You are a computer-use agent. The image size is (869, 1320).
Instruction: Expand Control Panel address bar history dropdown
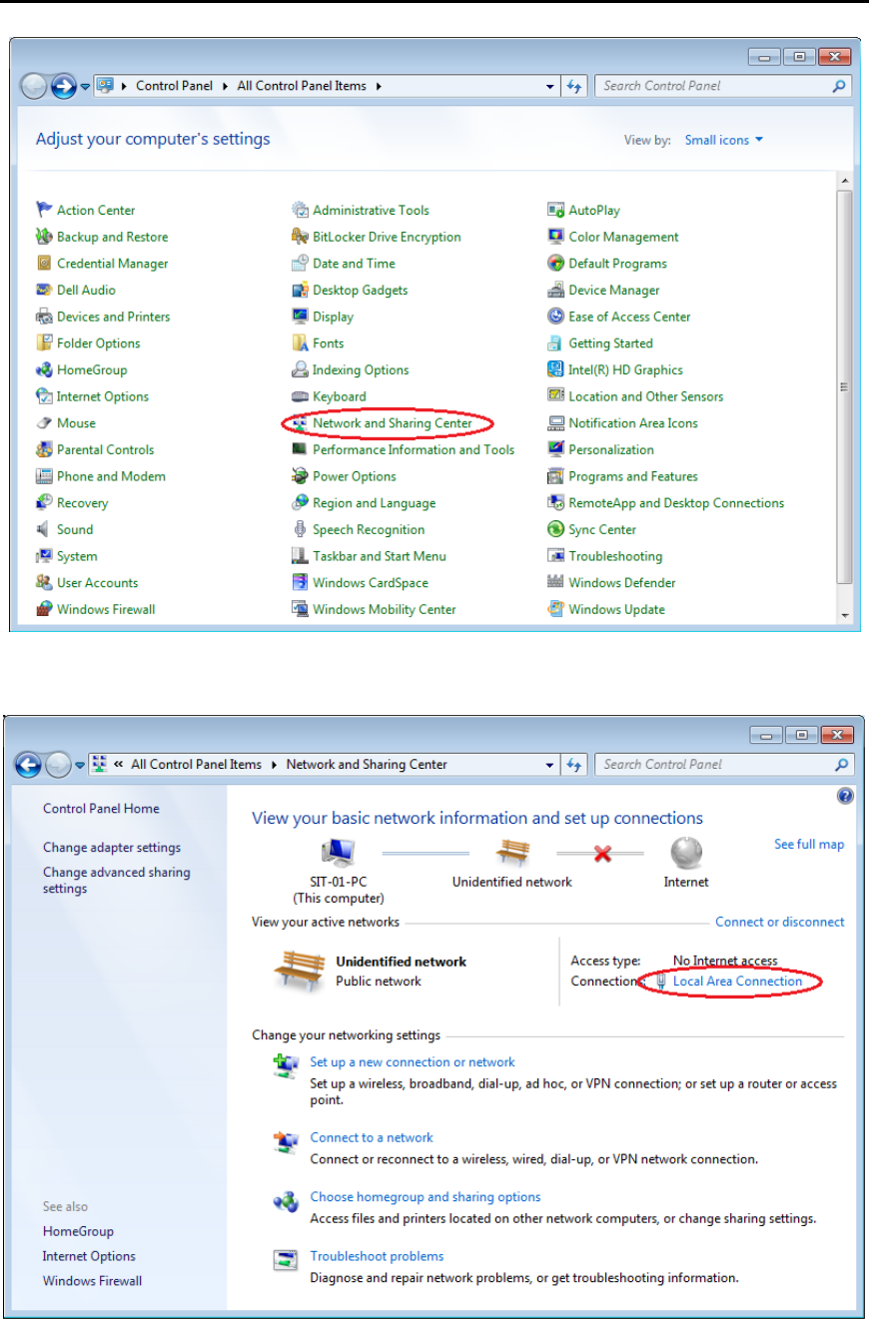click(550, 86)
